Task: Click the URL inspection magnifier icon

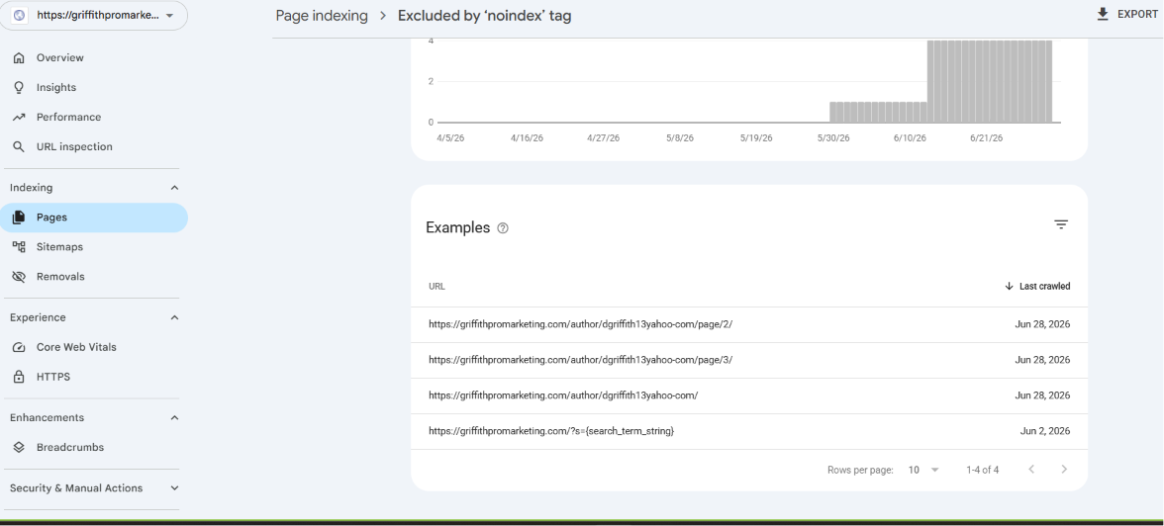Action: [20, 147]
